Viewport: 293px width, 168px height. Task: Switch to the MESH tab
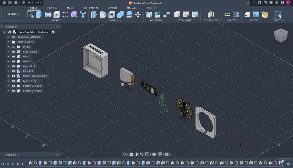[x=70, y=8]
